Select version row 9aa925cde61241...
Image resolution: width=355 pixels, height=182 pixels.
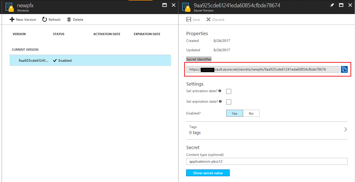[90, 60]
